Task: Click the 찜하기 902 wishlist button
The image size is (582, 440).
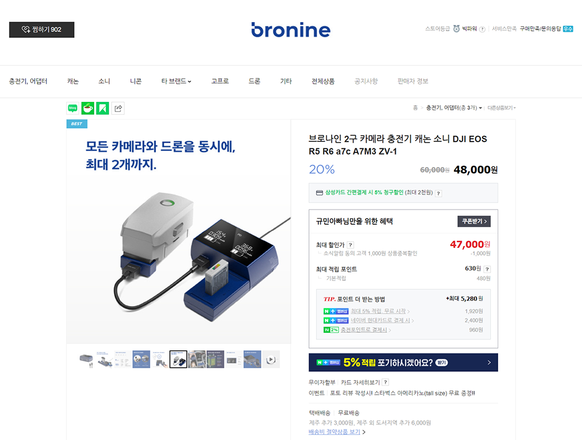Action: click(x=41, y=30)
